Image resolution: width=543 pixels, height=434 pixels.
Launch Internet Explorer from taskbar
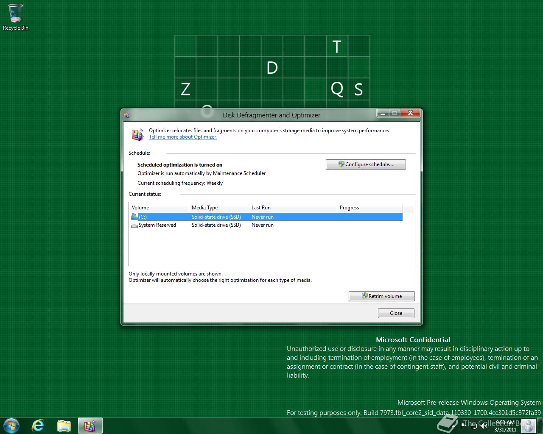(38, 426)
